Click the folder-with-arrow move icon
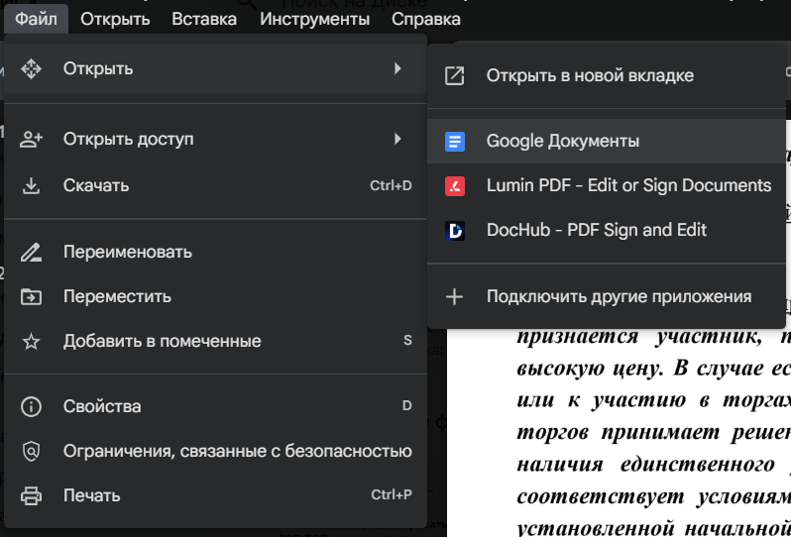 pyautogui.click(x=32, y=296)
